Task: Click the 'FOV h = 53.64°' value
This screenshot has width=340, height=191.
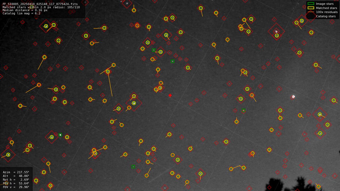Action: tap(16, 184)
